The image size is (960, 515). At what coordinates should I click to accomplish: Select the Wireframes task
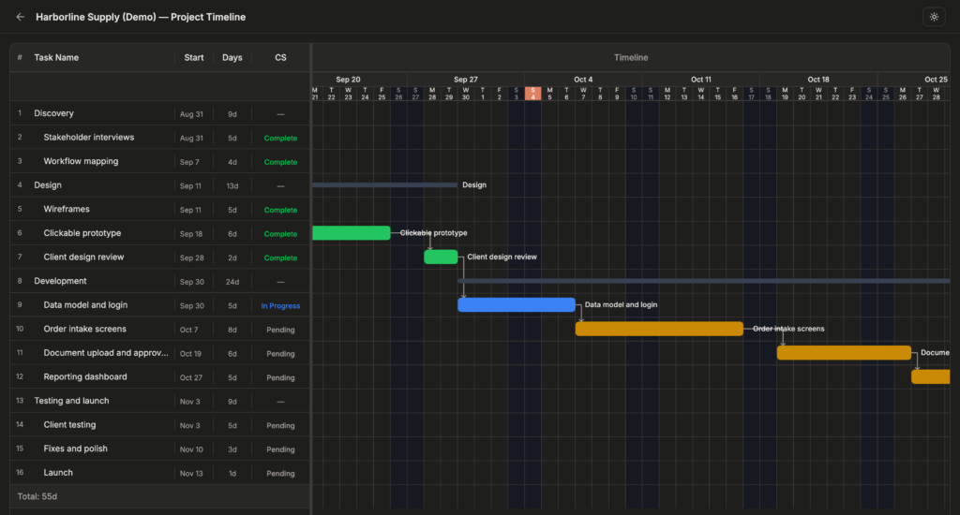point(159,209)
